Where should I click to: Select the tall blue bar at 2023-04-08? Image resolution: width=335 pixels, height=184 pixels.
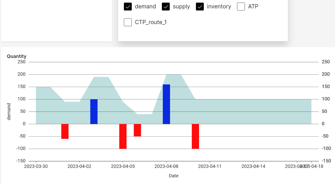point(166,104)
